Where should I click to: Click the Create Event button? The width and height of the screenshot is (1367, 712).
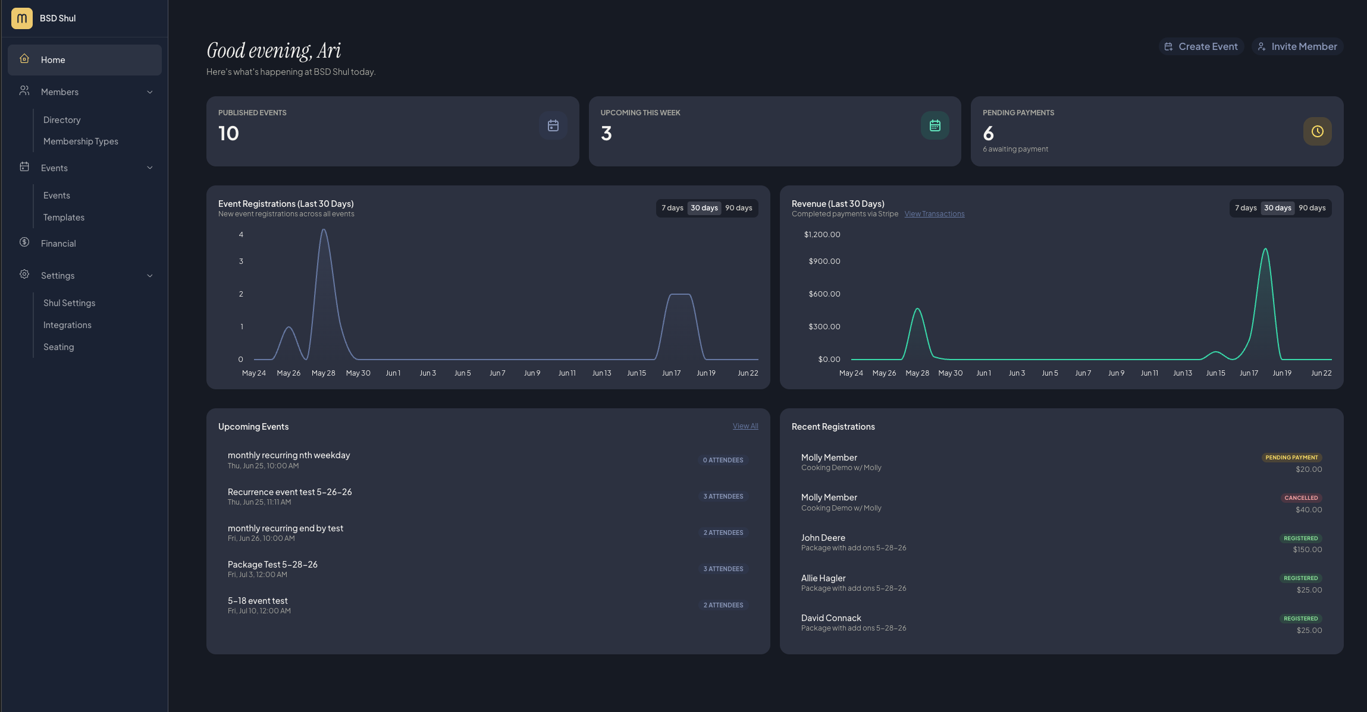1201,46
